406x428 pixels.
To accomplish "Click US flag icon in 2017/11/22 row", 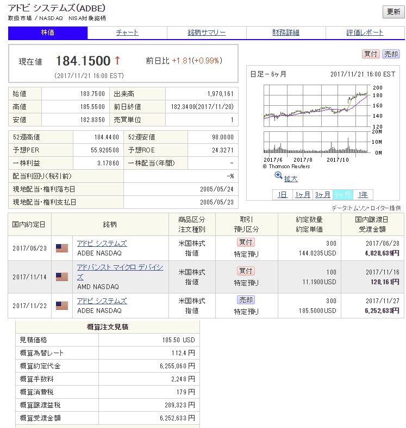I will click(x=62, y=305).
